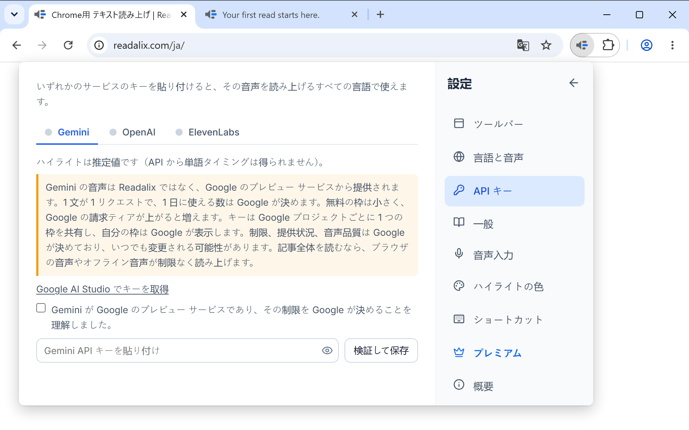The image size is (689, 430).
Task: Switch to the Gemini tab
Action: point(67,132)
